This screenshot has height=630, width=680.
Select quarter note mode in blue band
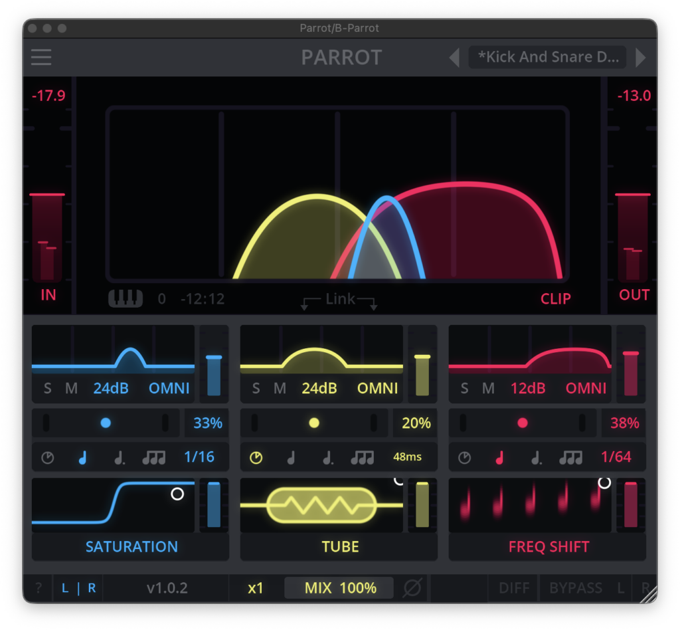click(x=82, y=458)
